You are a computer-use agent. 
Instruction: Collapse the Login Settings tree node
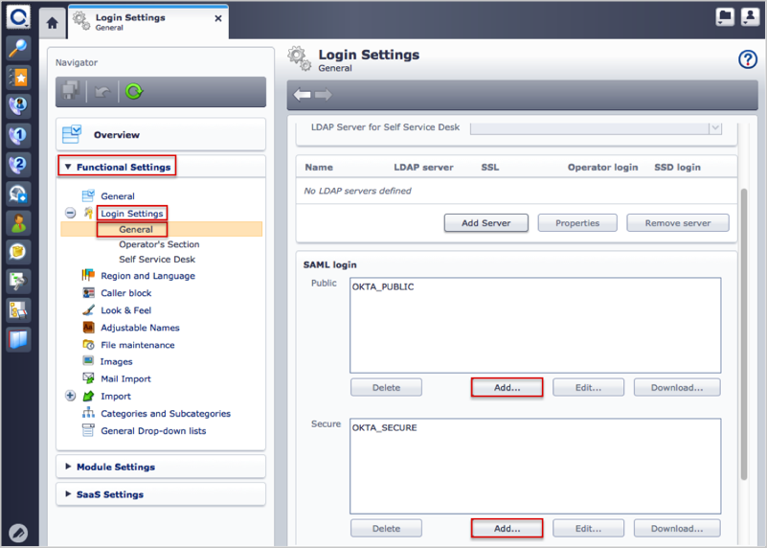(x=71, y=214)
